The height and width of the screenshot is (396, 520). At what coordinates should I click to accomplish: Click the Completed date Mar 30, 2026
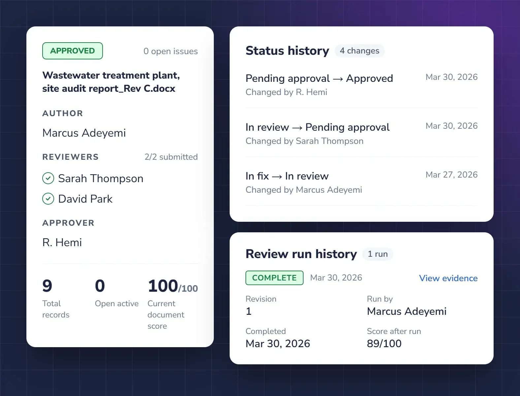click(x=278, y=344)
